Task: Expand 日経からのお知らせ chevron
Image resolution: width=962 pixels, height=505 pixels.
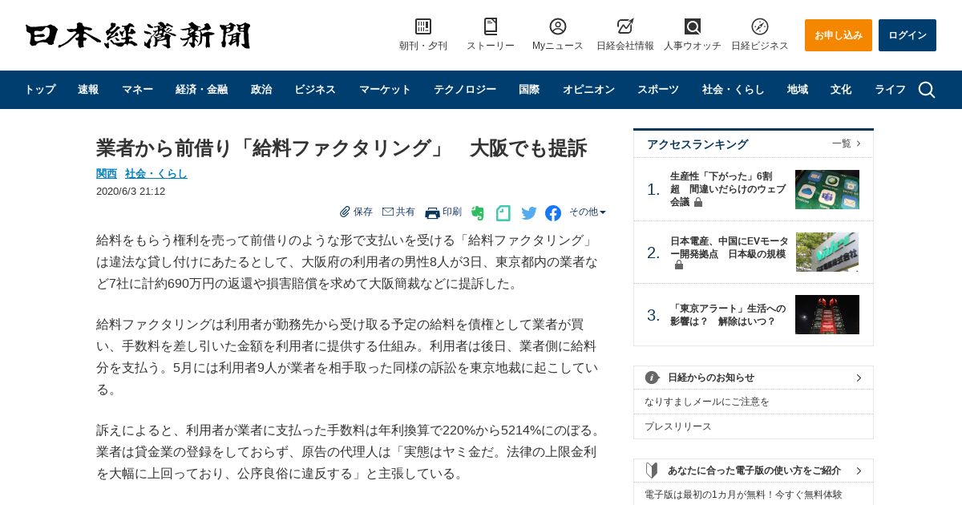Action: coord(859,378)
